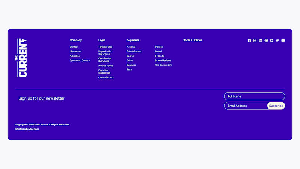This screenshot has width=300, height=169.
Task: Open the Newsletter link under Company
Action: coord(76,51)
